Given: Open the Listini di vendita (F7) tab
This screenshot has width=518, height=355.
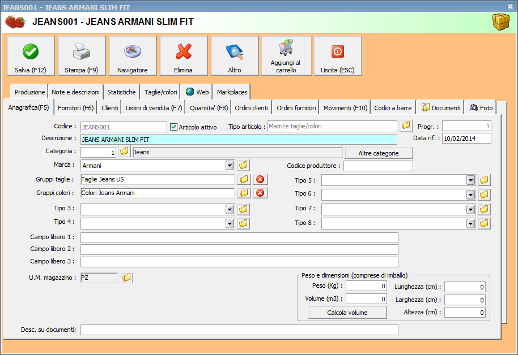Looking at the screenshot, I should [x=154, y=108].
